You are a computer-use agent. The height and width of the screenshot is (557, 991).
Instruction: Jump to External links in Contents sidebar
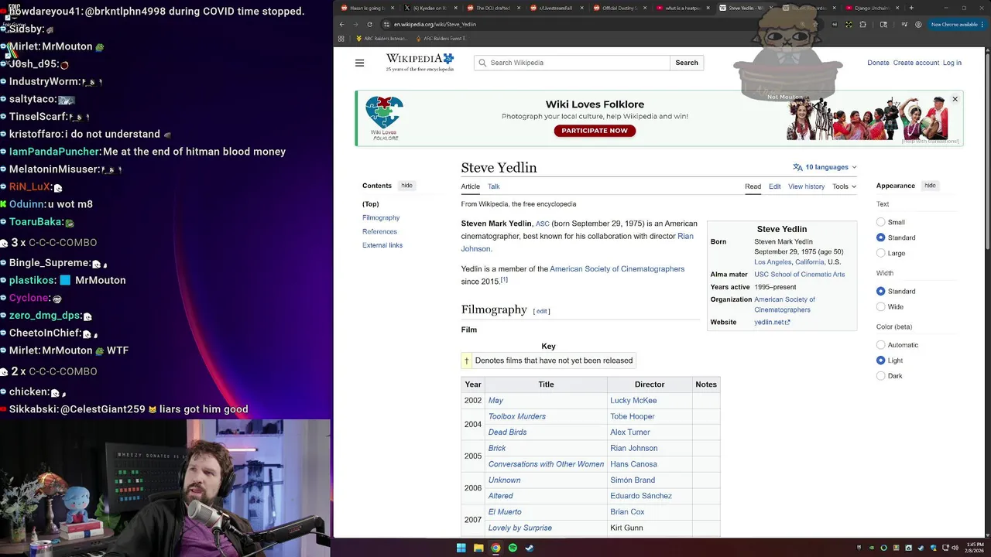(382, 245)
